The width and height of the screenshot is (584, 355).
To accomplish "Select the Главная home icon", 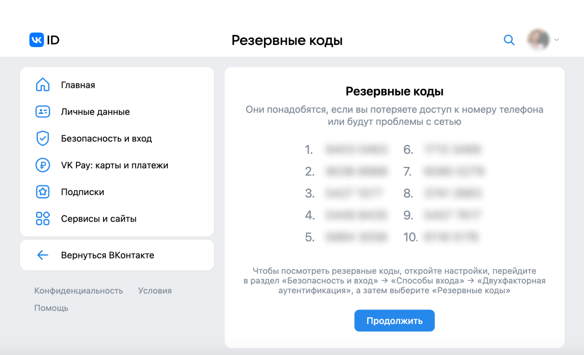I will [x=43, y=84].
